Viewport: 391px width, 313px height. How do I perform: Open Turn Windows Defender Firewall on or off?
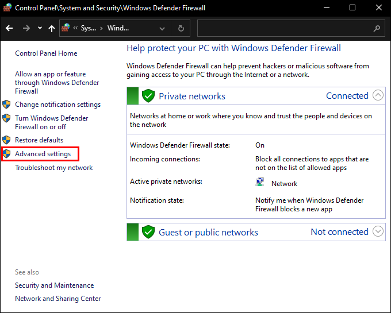click(51, 122)
